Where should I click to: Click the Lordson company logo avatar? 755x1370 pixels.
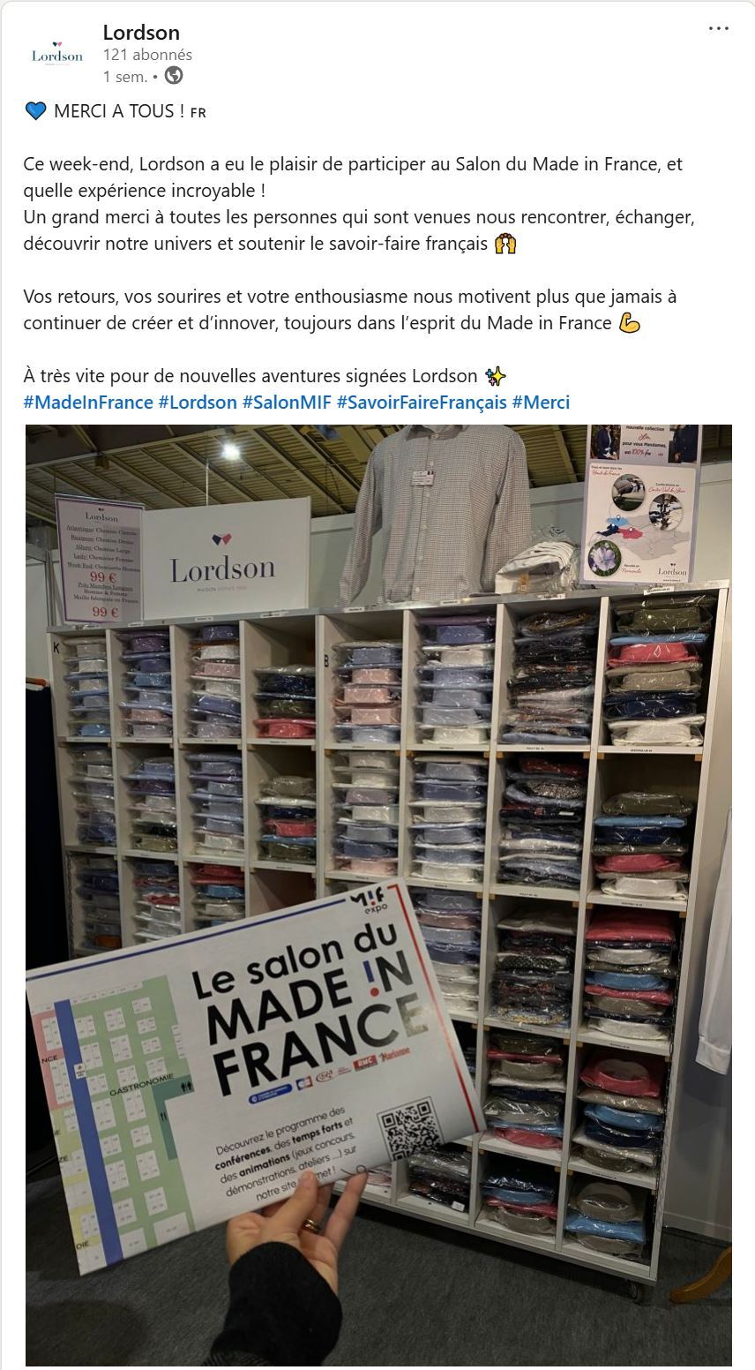click(57, 55)
